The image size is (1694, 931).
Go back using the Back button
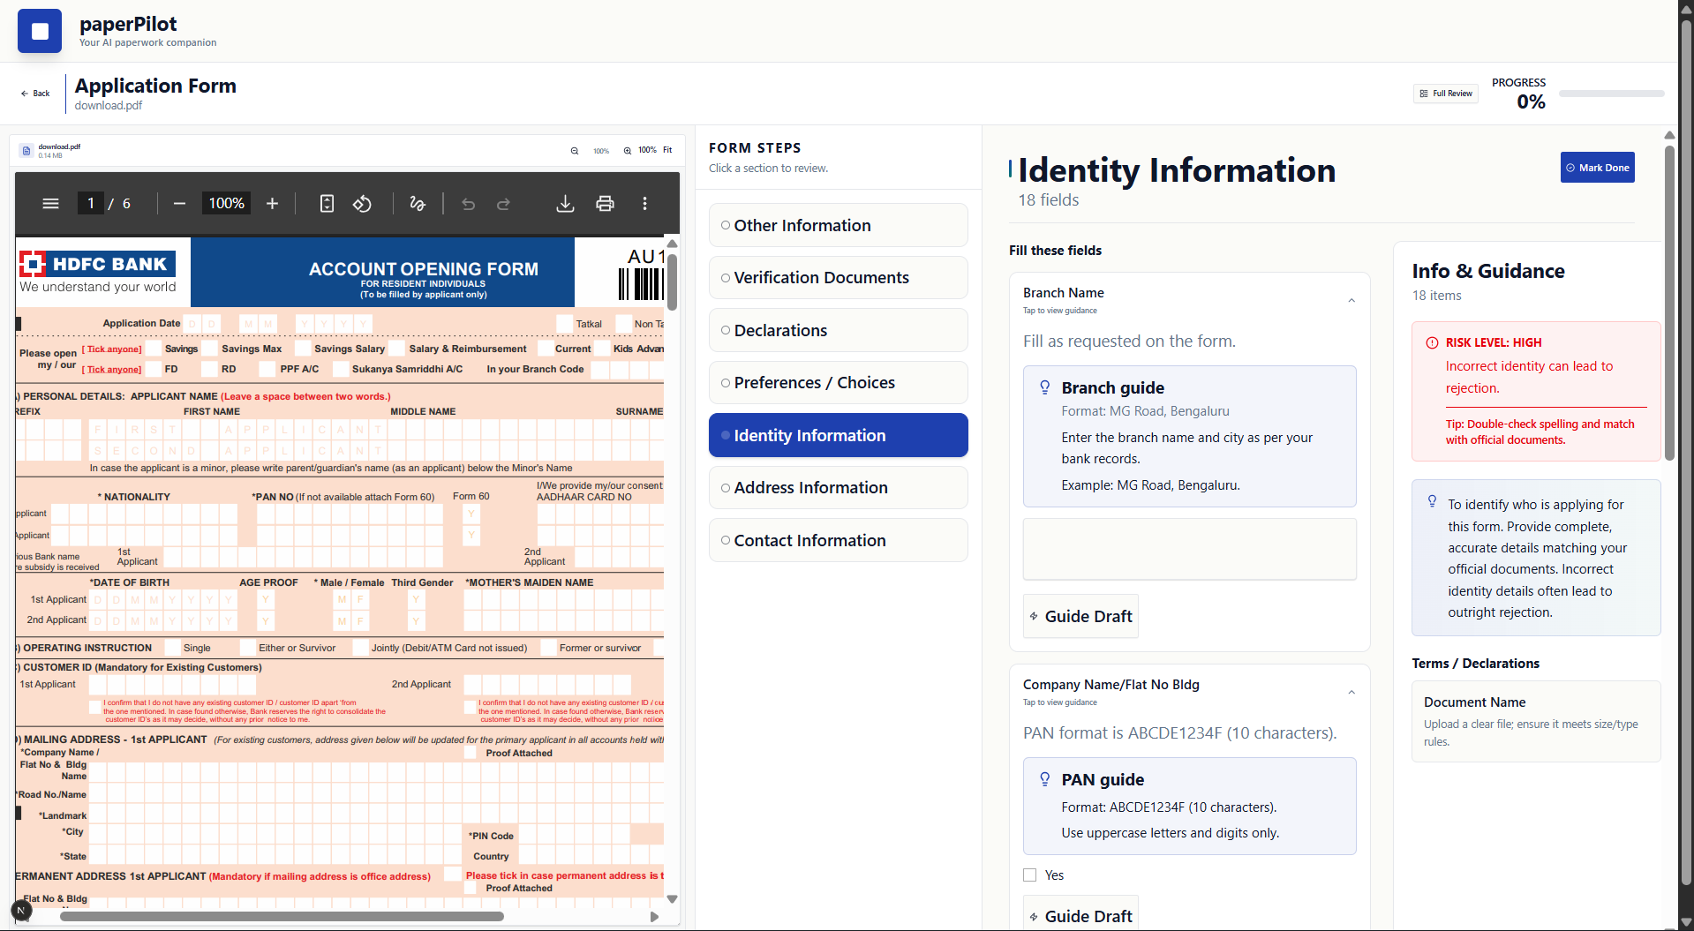pos(35,94)
